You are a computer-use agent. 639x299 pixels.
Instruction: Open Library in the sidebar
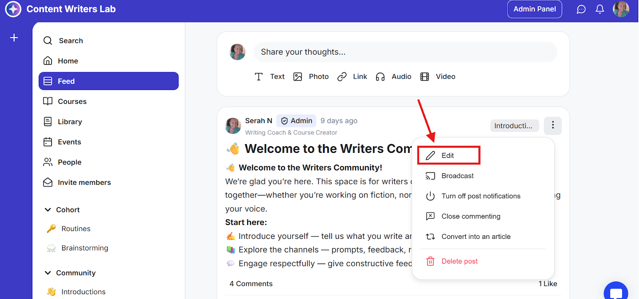109,121
